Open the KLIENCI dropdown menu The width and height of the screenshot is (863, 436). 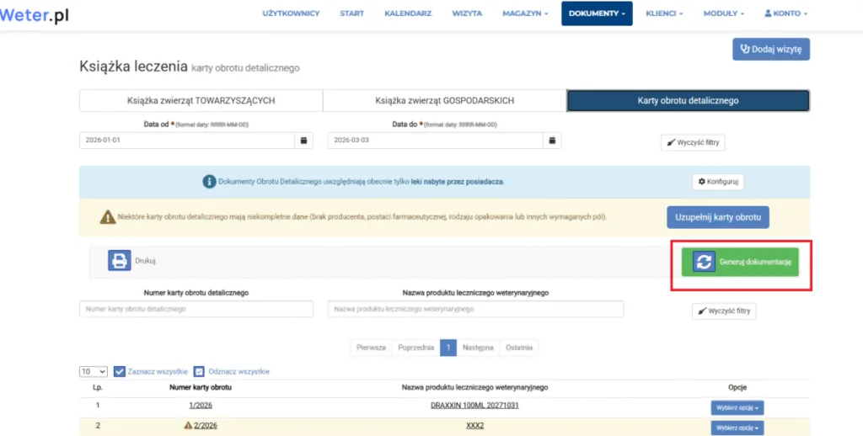pos(664,13)
